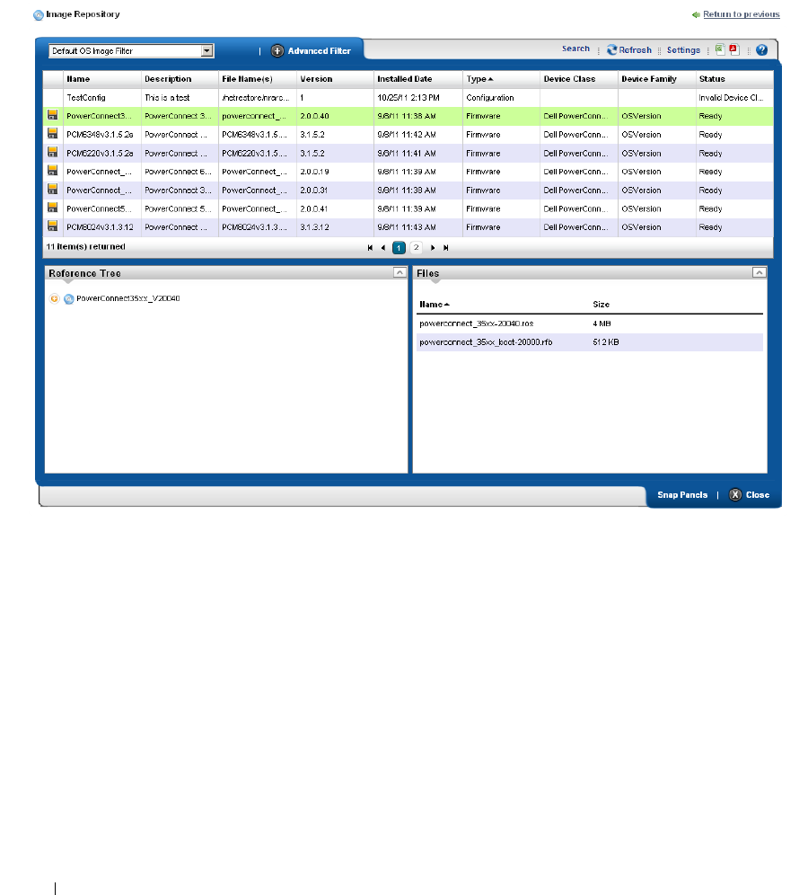This screenshot has width=808, height=895.
Task: Open the help question mark icon
Action: coord(762,50)
